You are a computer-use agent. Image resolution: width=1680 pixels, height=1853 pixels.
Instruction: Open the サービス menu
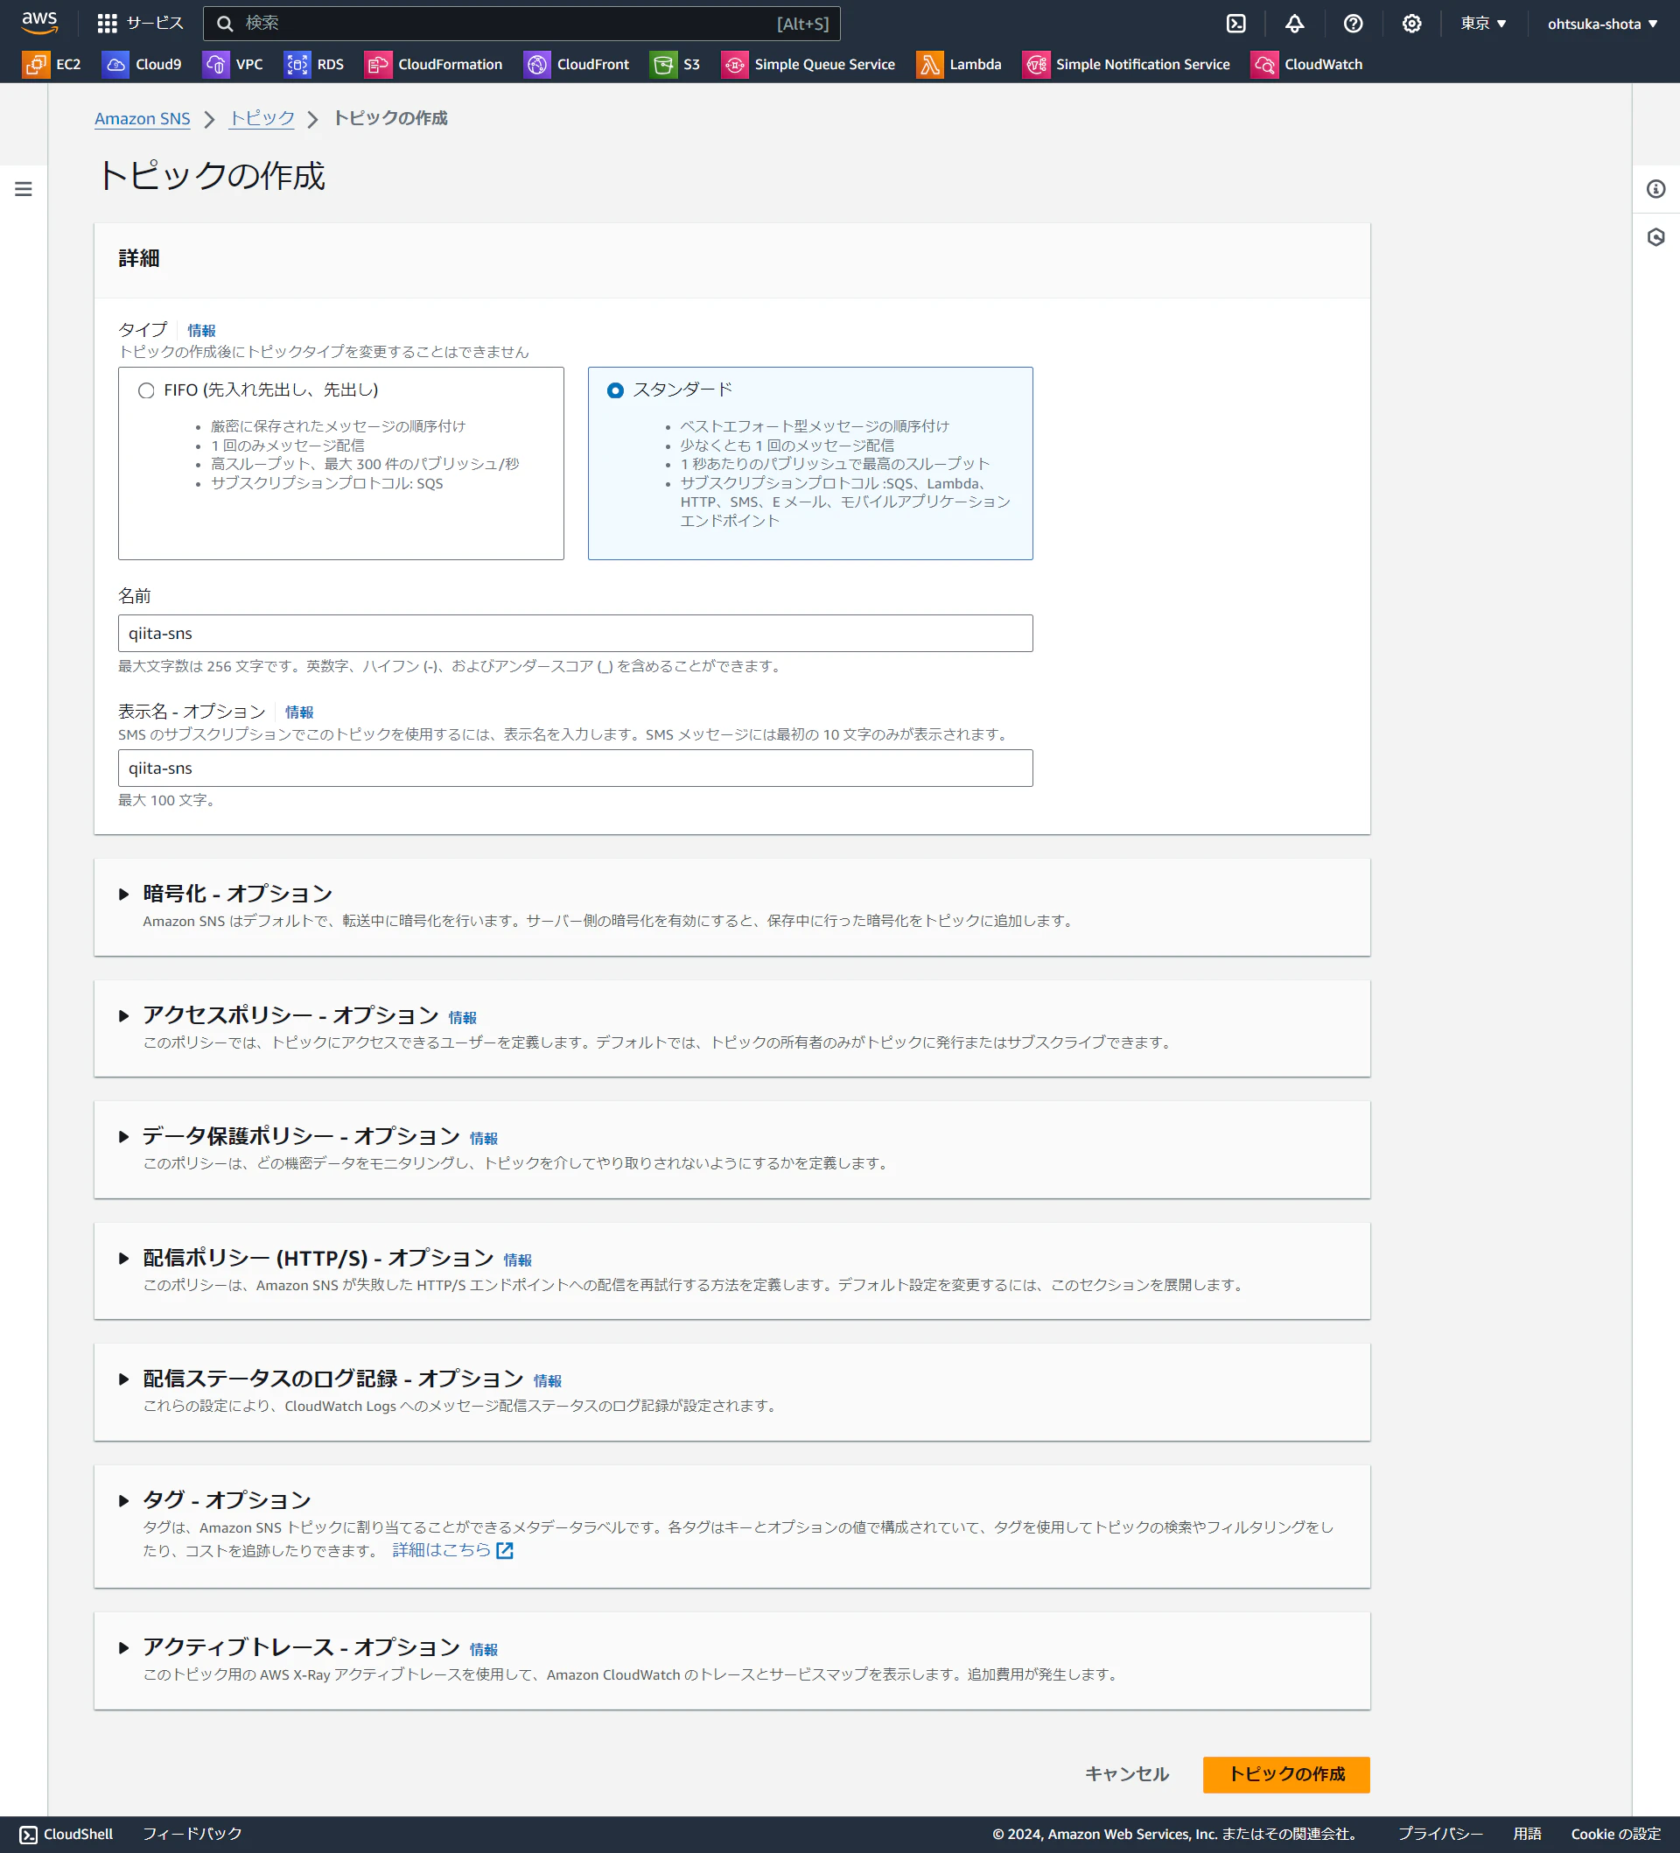coord(138,23)
